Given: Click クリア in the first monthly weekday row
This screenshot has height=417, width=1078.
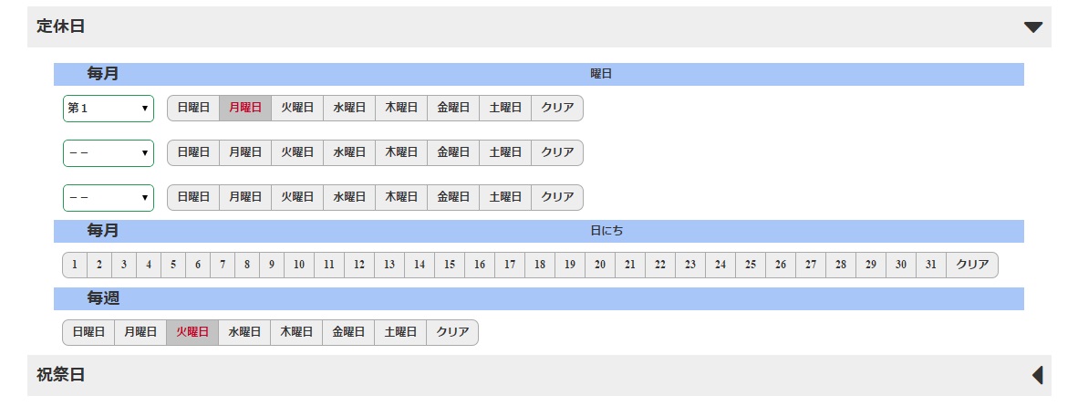Looking at the screenshot, I should point(557,108).
